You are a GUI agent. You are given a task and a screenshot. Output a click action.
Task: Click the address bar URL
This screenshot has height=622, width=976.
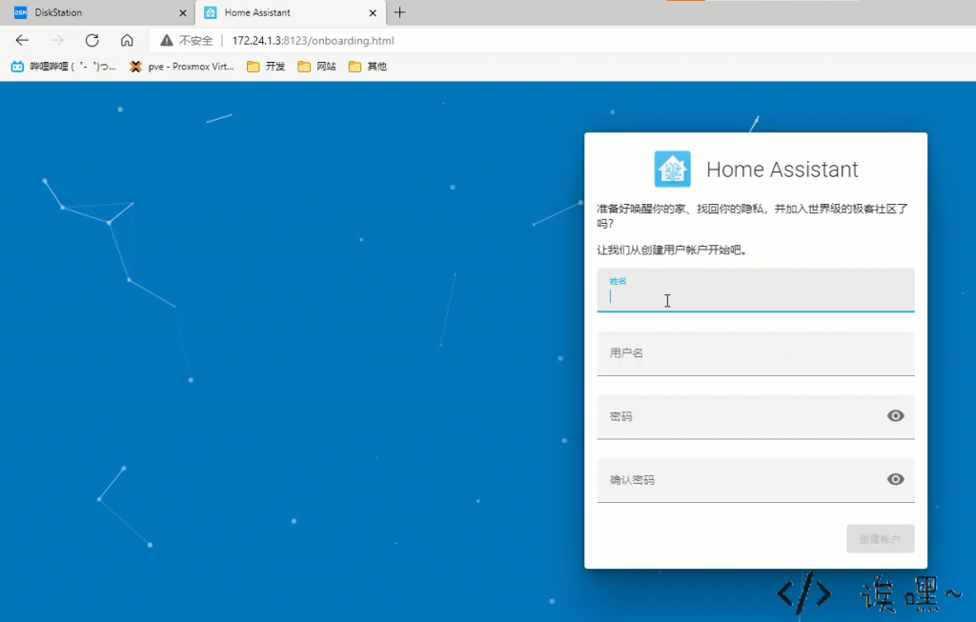click(313, 40)
